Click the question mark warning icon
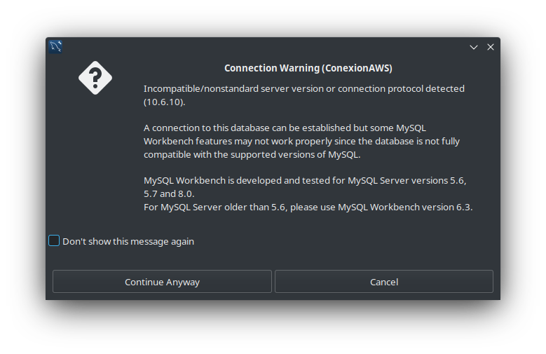The image size is (546, 354). point(95,77)
